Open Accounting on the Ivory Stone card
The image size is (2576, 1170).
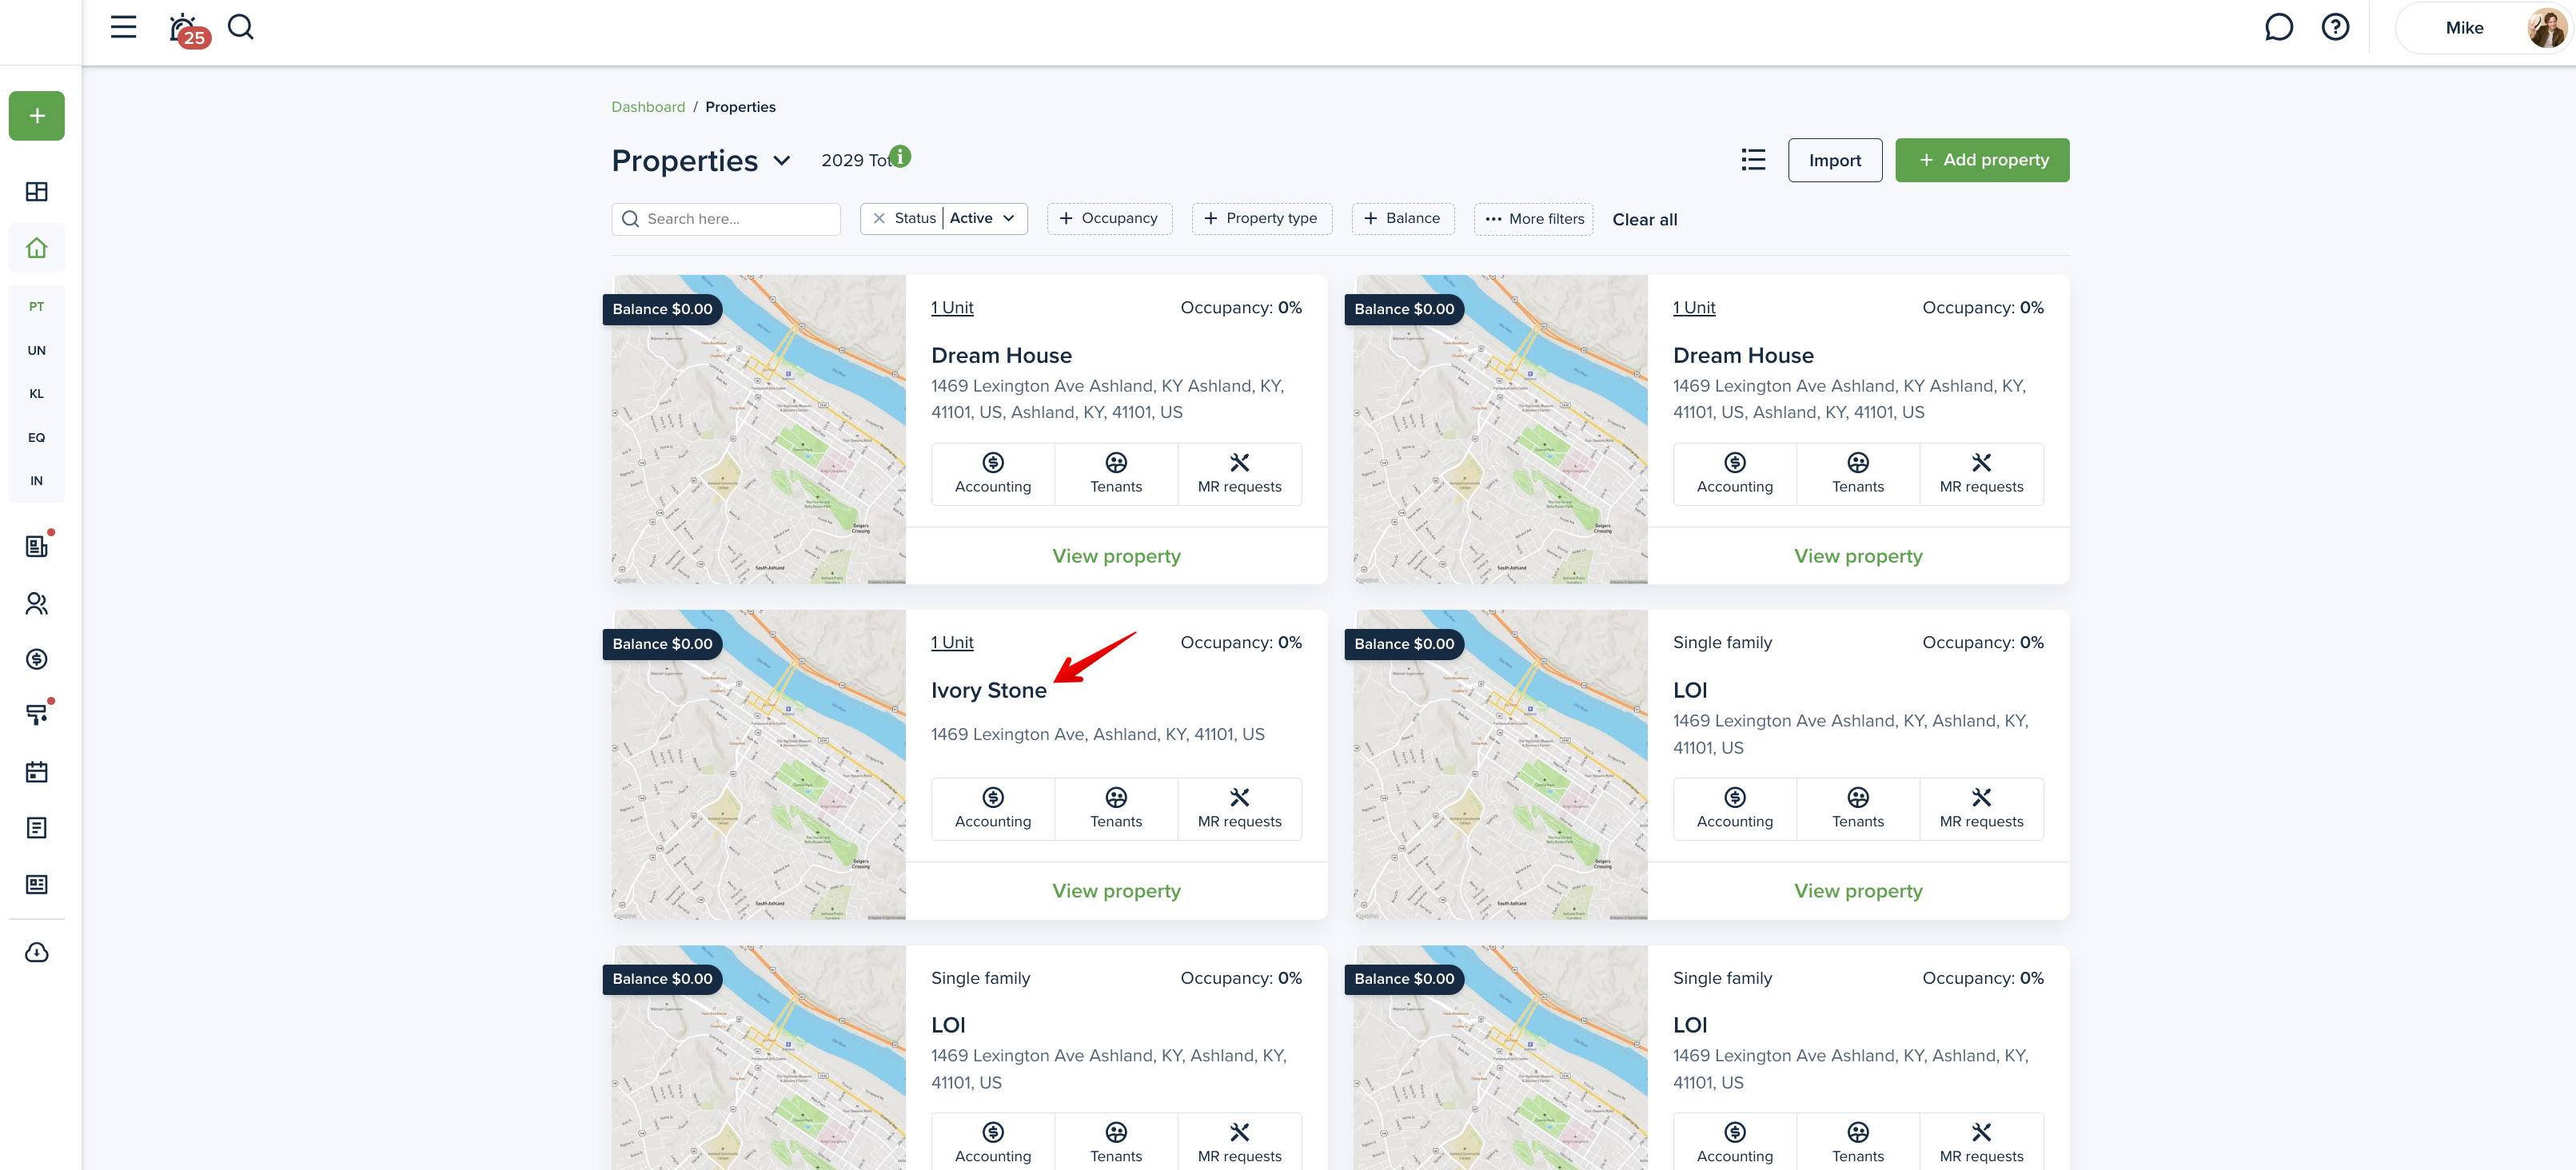click(992, 808)
